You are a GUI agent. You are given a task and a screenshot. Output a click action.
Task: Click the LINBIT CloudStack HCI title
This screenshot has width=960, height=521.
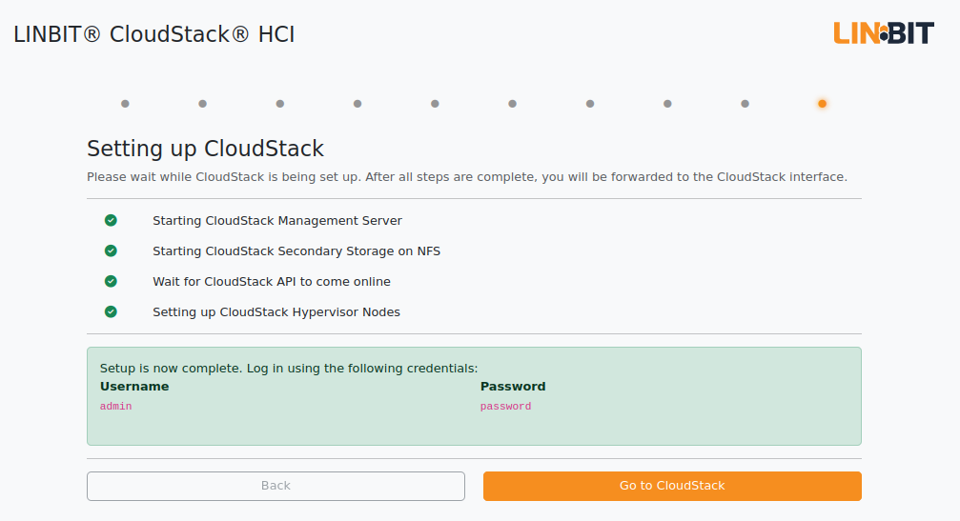[x=154, y=34]
